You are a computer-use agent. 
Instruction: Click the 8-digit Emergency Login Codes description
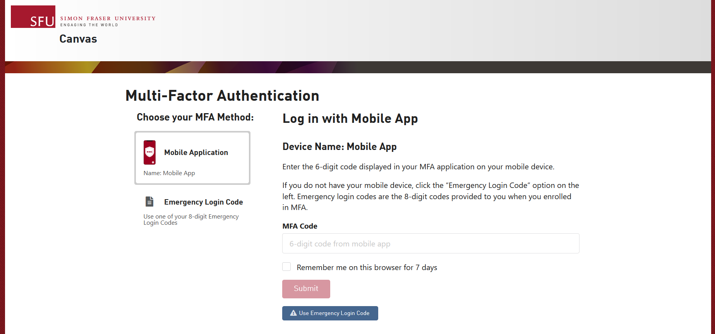pos(191,219)
